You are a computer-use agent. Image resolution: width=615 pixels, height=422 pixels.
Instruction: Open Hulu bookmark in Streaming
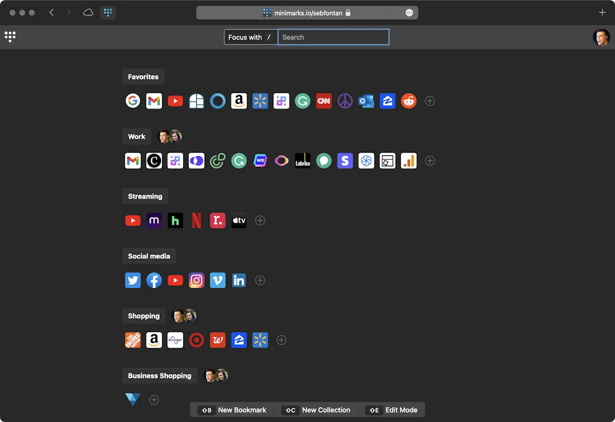(175, 220)
